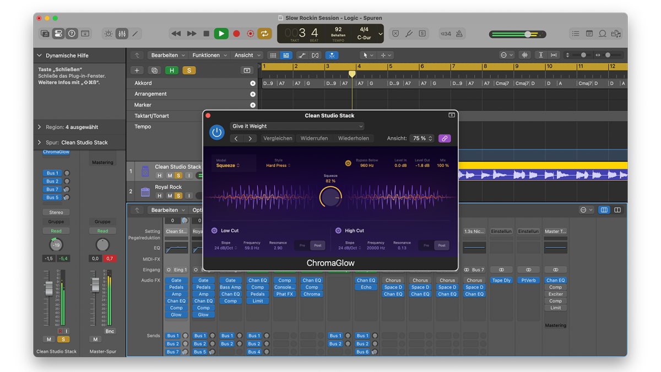Toggle the Metronome icon

tap(459, 34)
